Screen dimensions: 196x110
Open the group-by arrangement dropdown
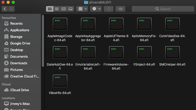pyautogui.click(x=82, y=9)
